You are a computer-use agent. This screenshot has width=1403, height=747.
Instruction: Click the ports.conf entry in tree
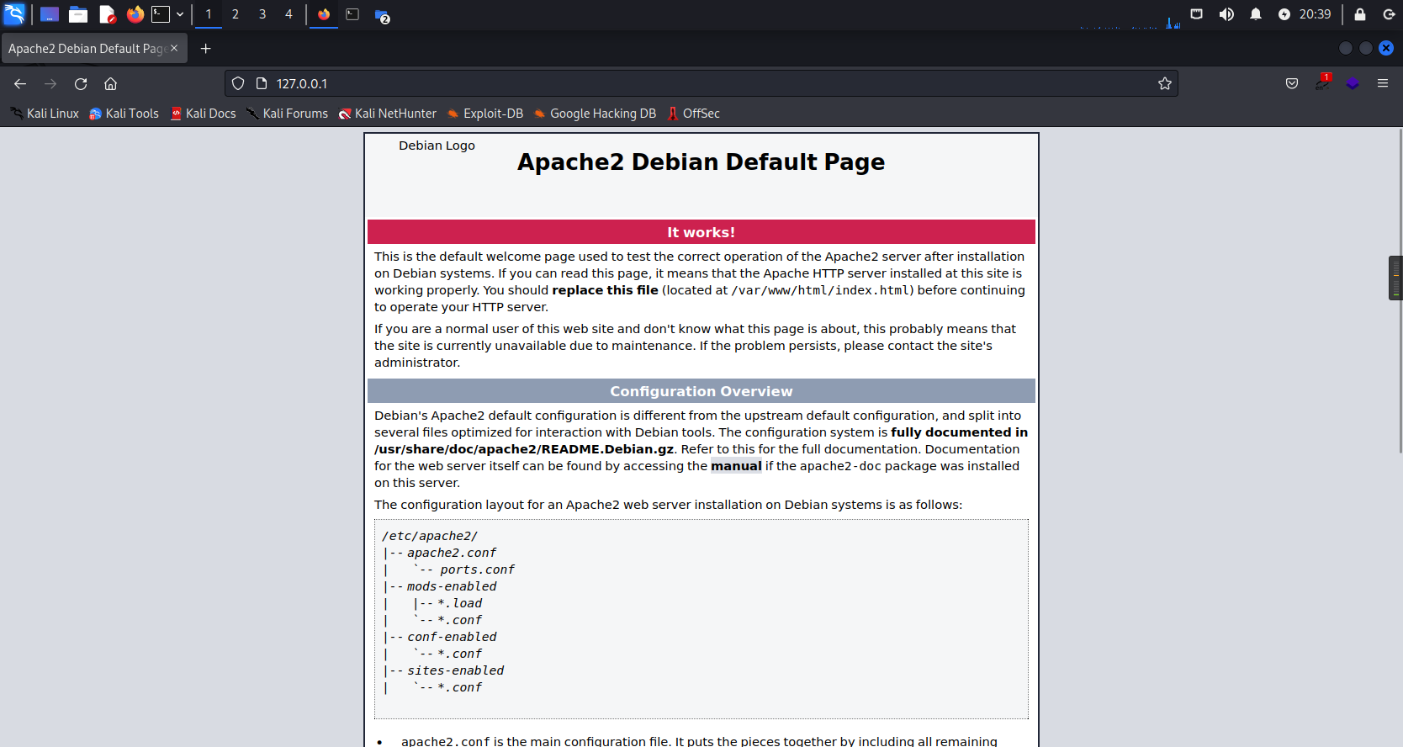click(x=477, y=570)
